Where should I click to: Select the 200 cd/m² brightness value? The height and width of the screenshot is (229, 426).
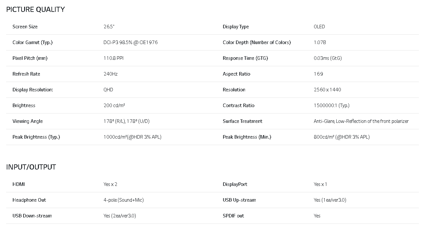pyautogui.click(x=114, y=105)
